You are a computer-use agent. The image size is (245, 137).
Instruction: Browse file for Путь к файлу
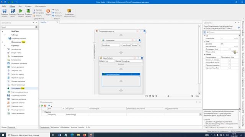click(235, 52)
